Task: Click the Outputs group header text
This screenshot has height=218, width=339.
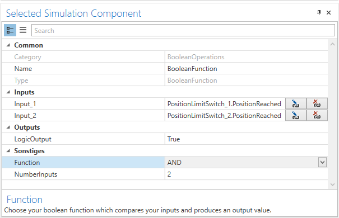Action: click(27, 127)
